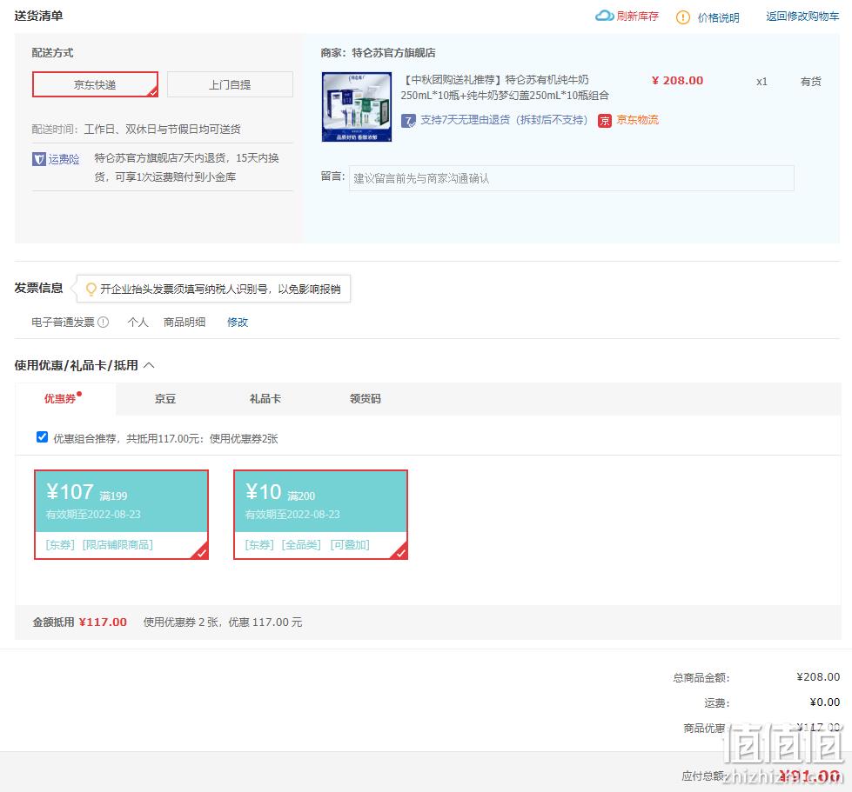This screenshot has width=852, height=792.
Task: Collapse the 使用优惠/礼品卡/抵用 section
Action: click(x=149, y=365)
